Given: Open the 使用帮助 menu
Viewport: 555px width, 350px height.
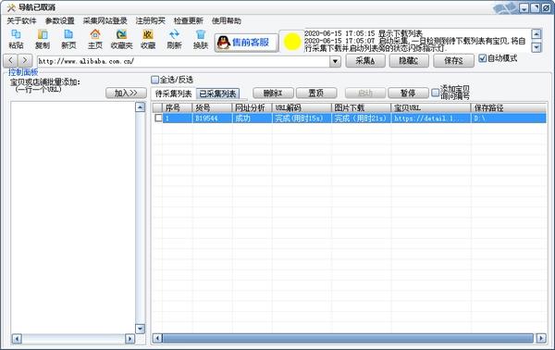Looking at the screenshot, I should tap(227, 21).
